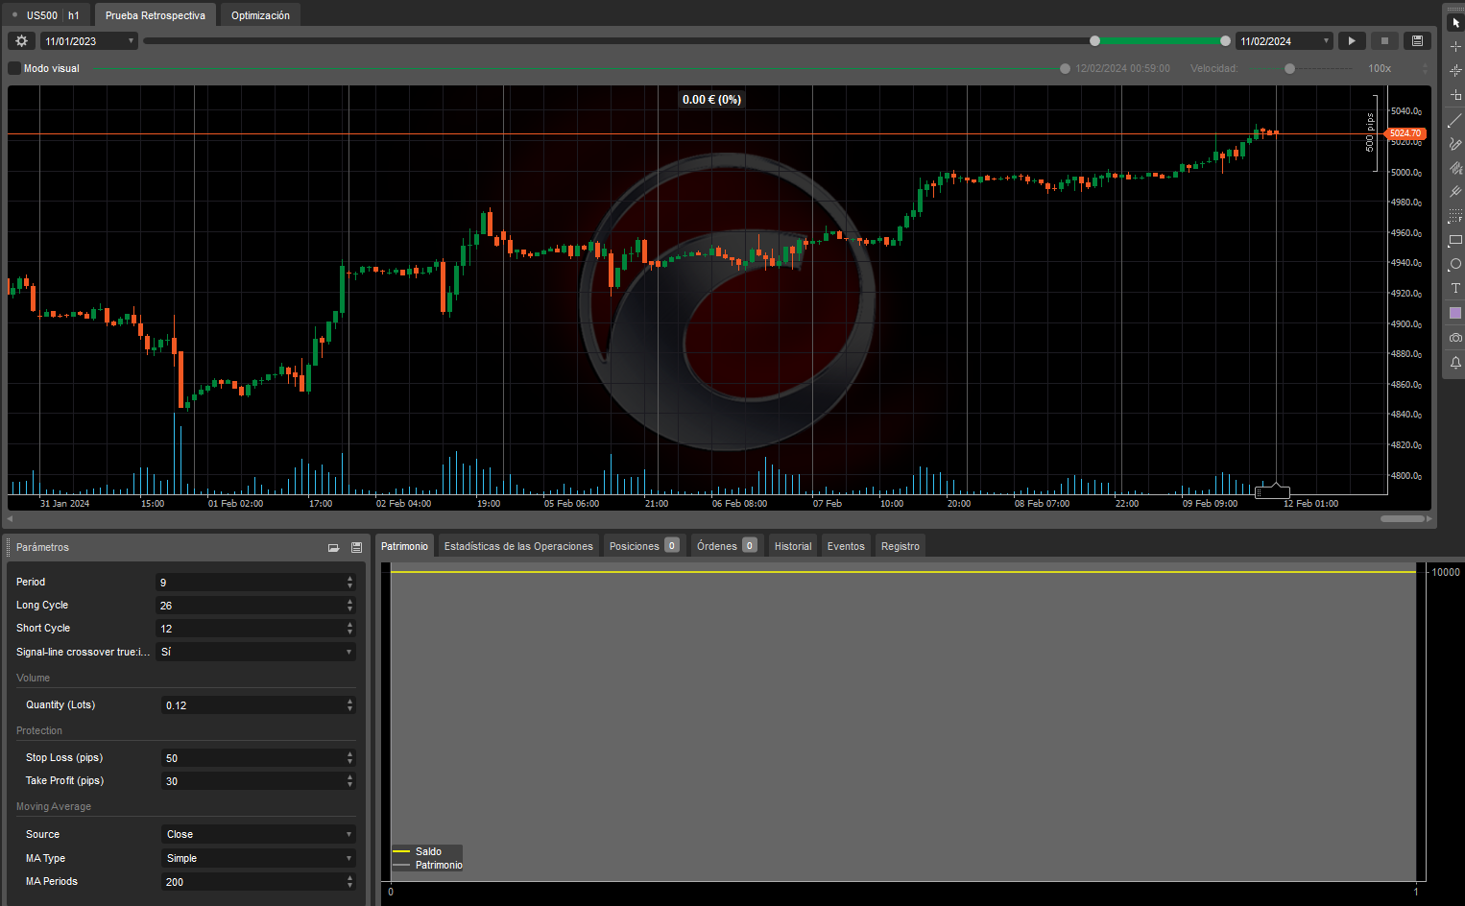
Task: Click the Take Profit stepper arrows
Action: 349,781
